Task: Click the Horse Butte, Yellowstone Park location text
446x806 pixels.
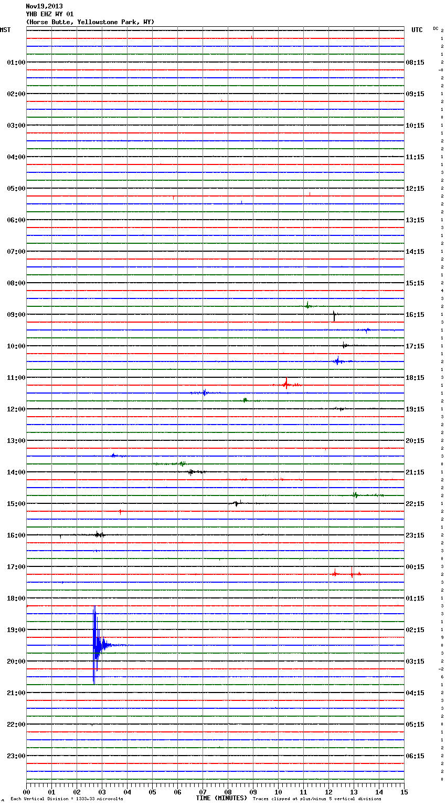Action: pyautogui.click(x=90, y=22)
